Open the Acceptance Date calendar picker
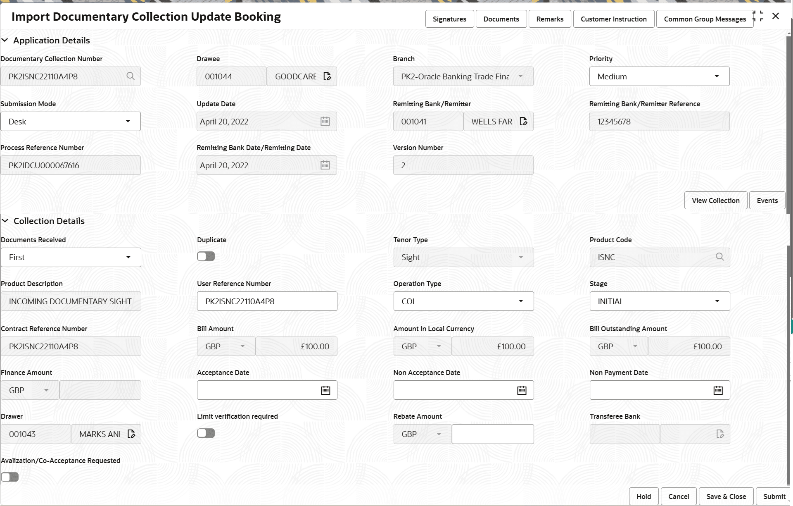Viewport: 793px width, 506px height. point(325,390)
